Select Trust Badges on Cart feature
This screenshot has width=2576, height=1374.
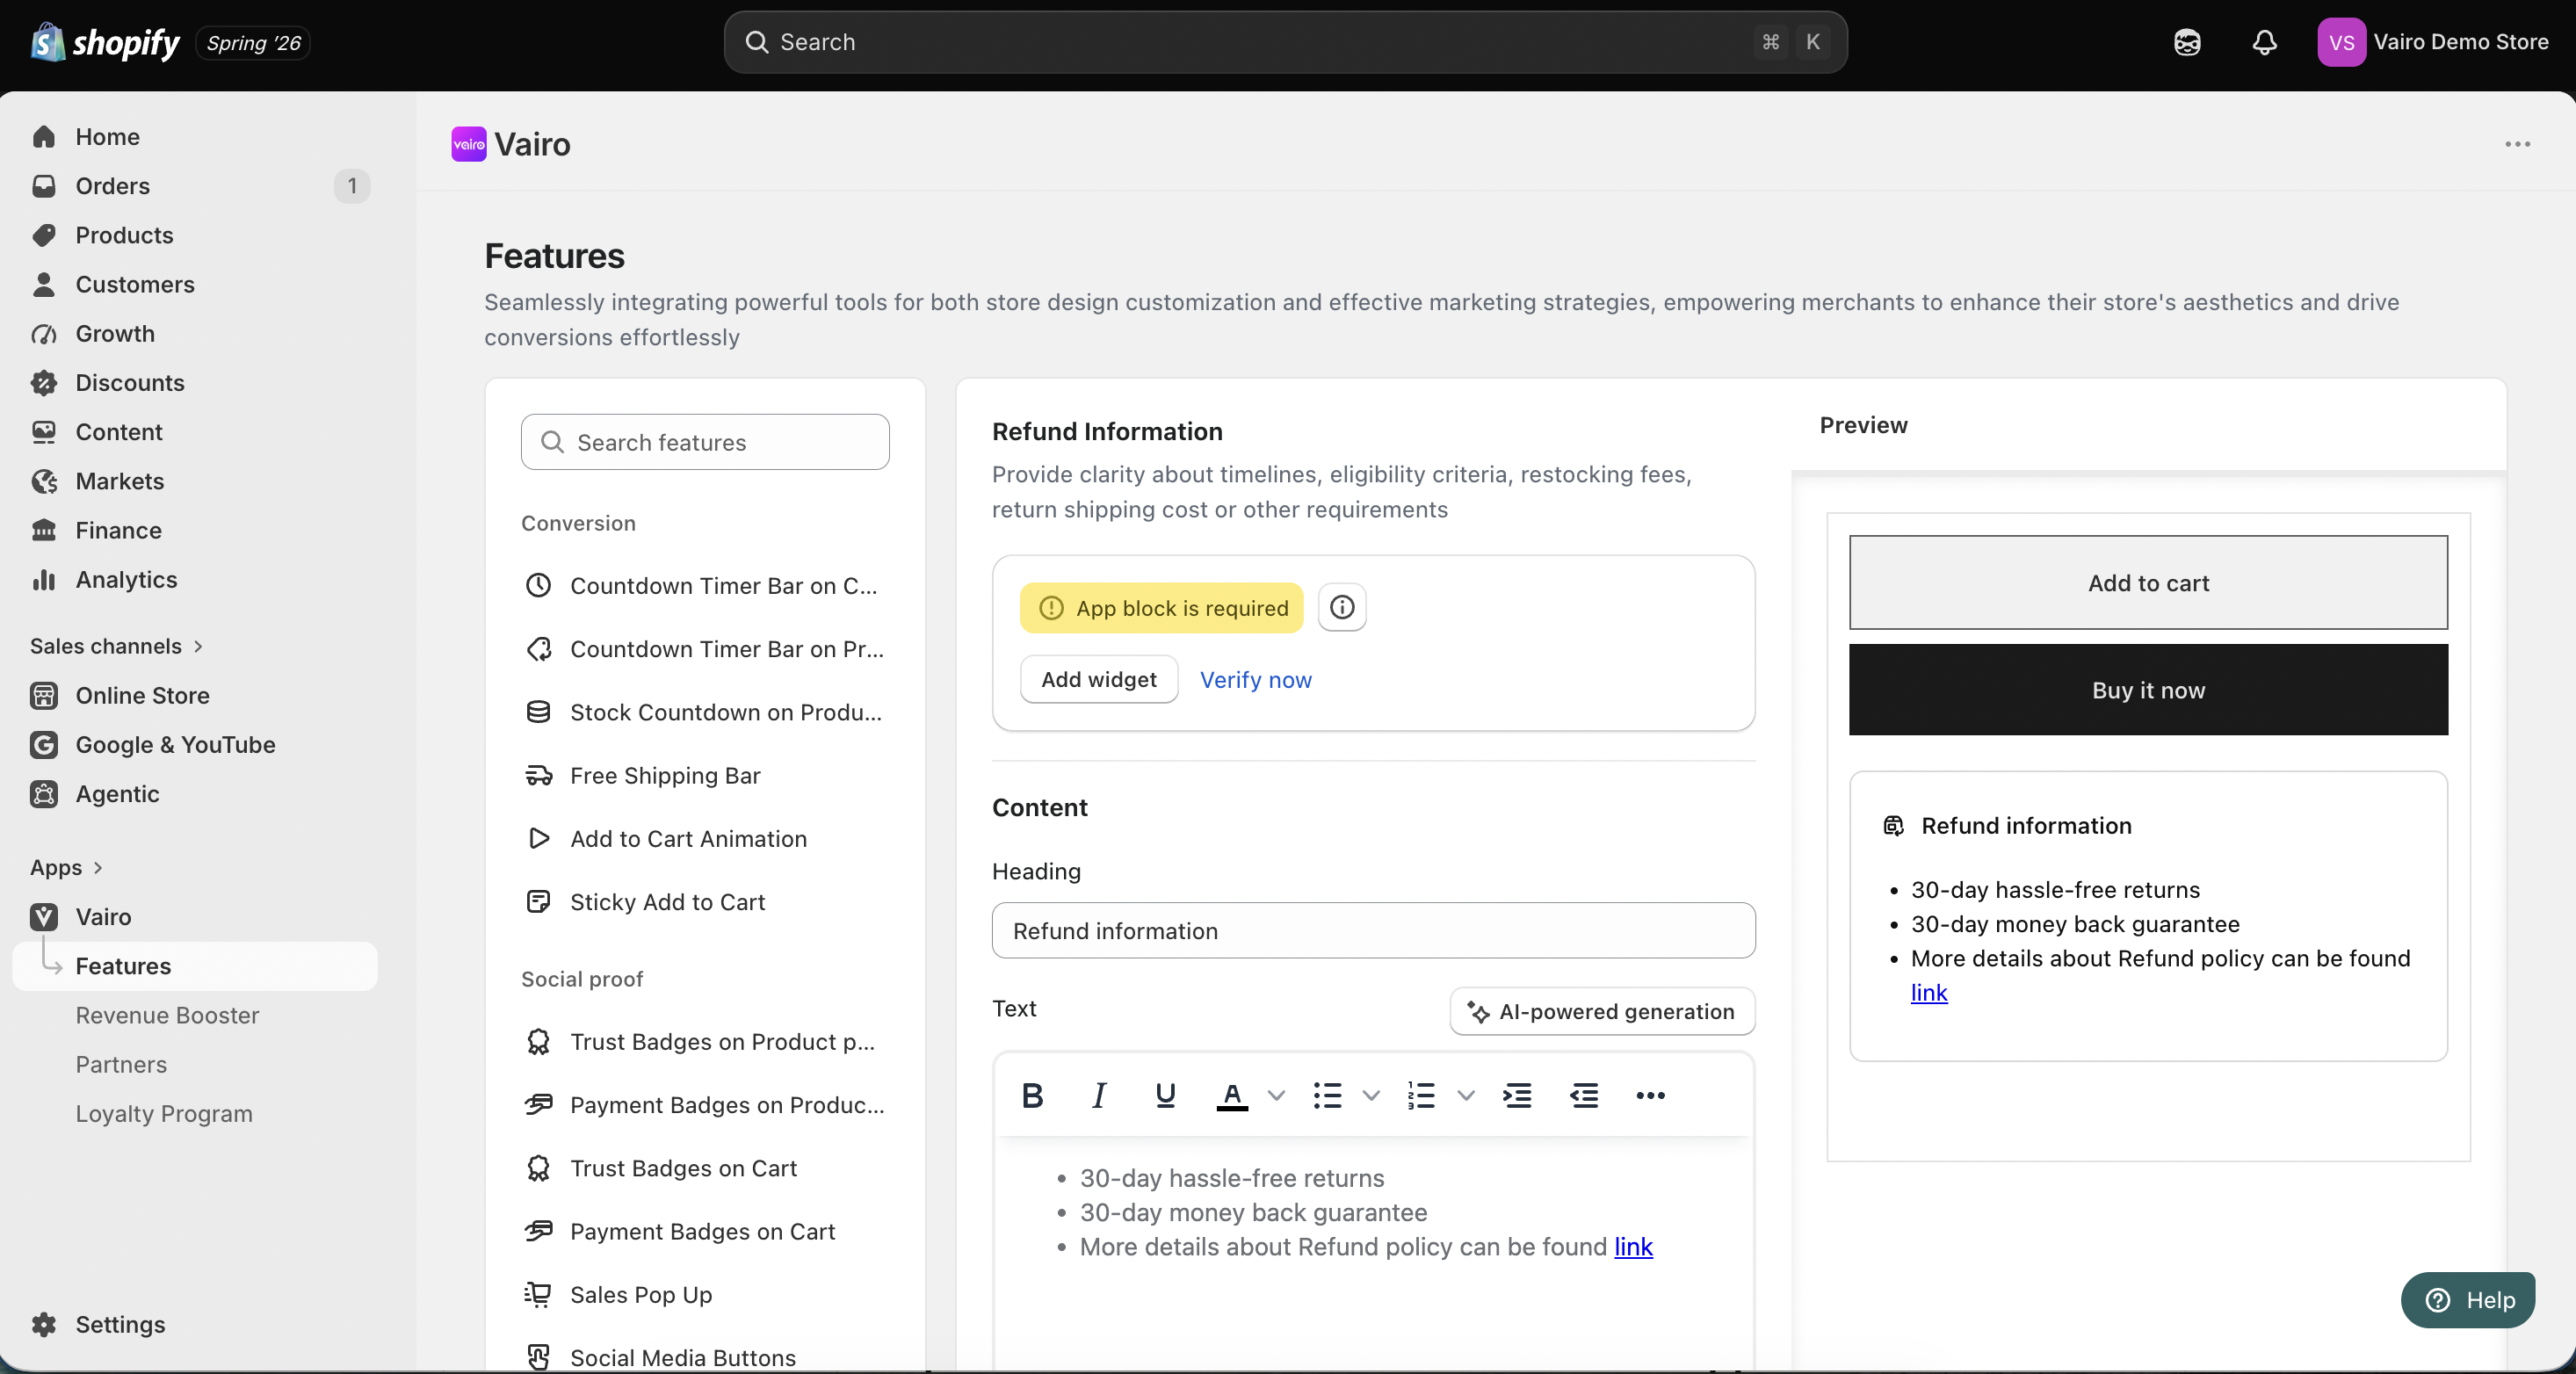click(705, 1168)
